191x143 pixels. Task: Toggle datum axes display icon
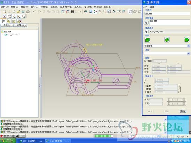pyautogui.click(x=14, y=16)
